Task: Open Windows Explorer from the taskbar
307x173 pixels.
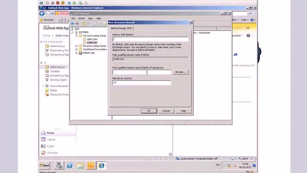Action: (x=81, y=165)
